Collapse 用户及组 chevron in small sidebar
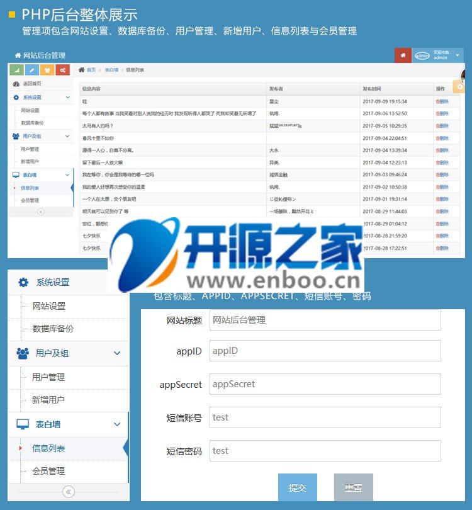472x510 pixels. 67,136
